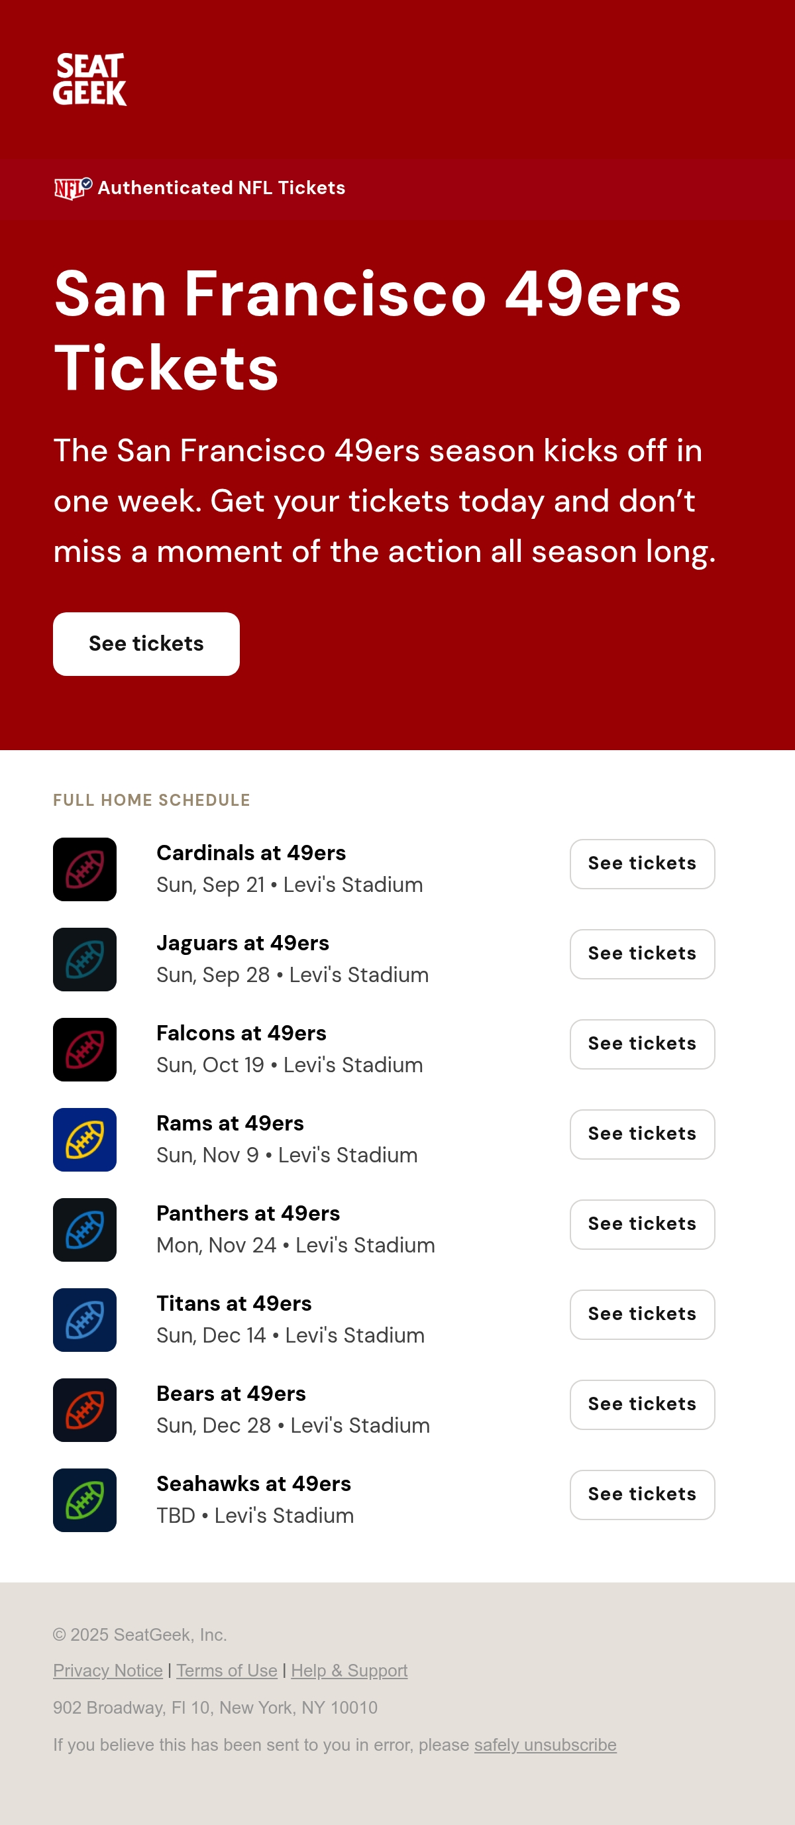The image size is (795, 1825).
Task: Click the SeatGeek logo
Action: [90, 80]
